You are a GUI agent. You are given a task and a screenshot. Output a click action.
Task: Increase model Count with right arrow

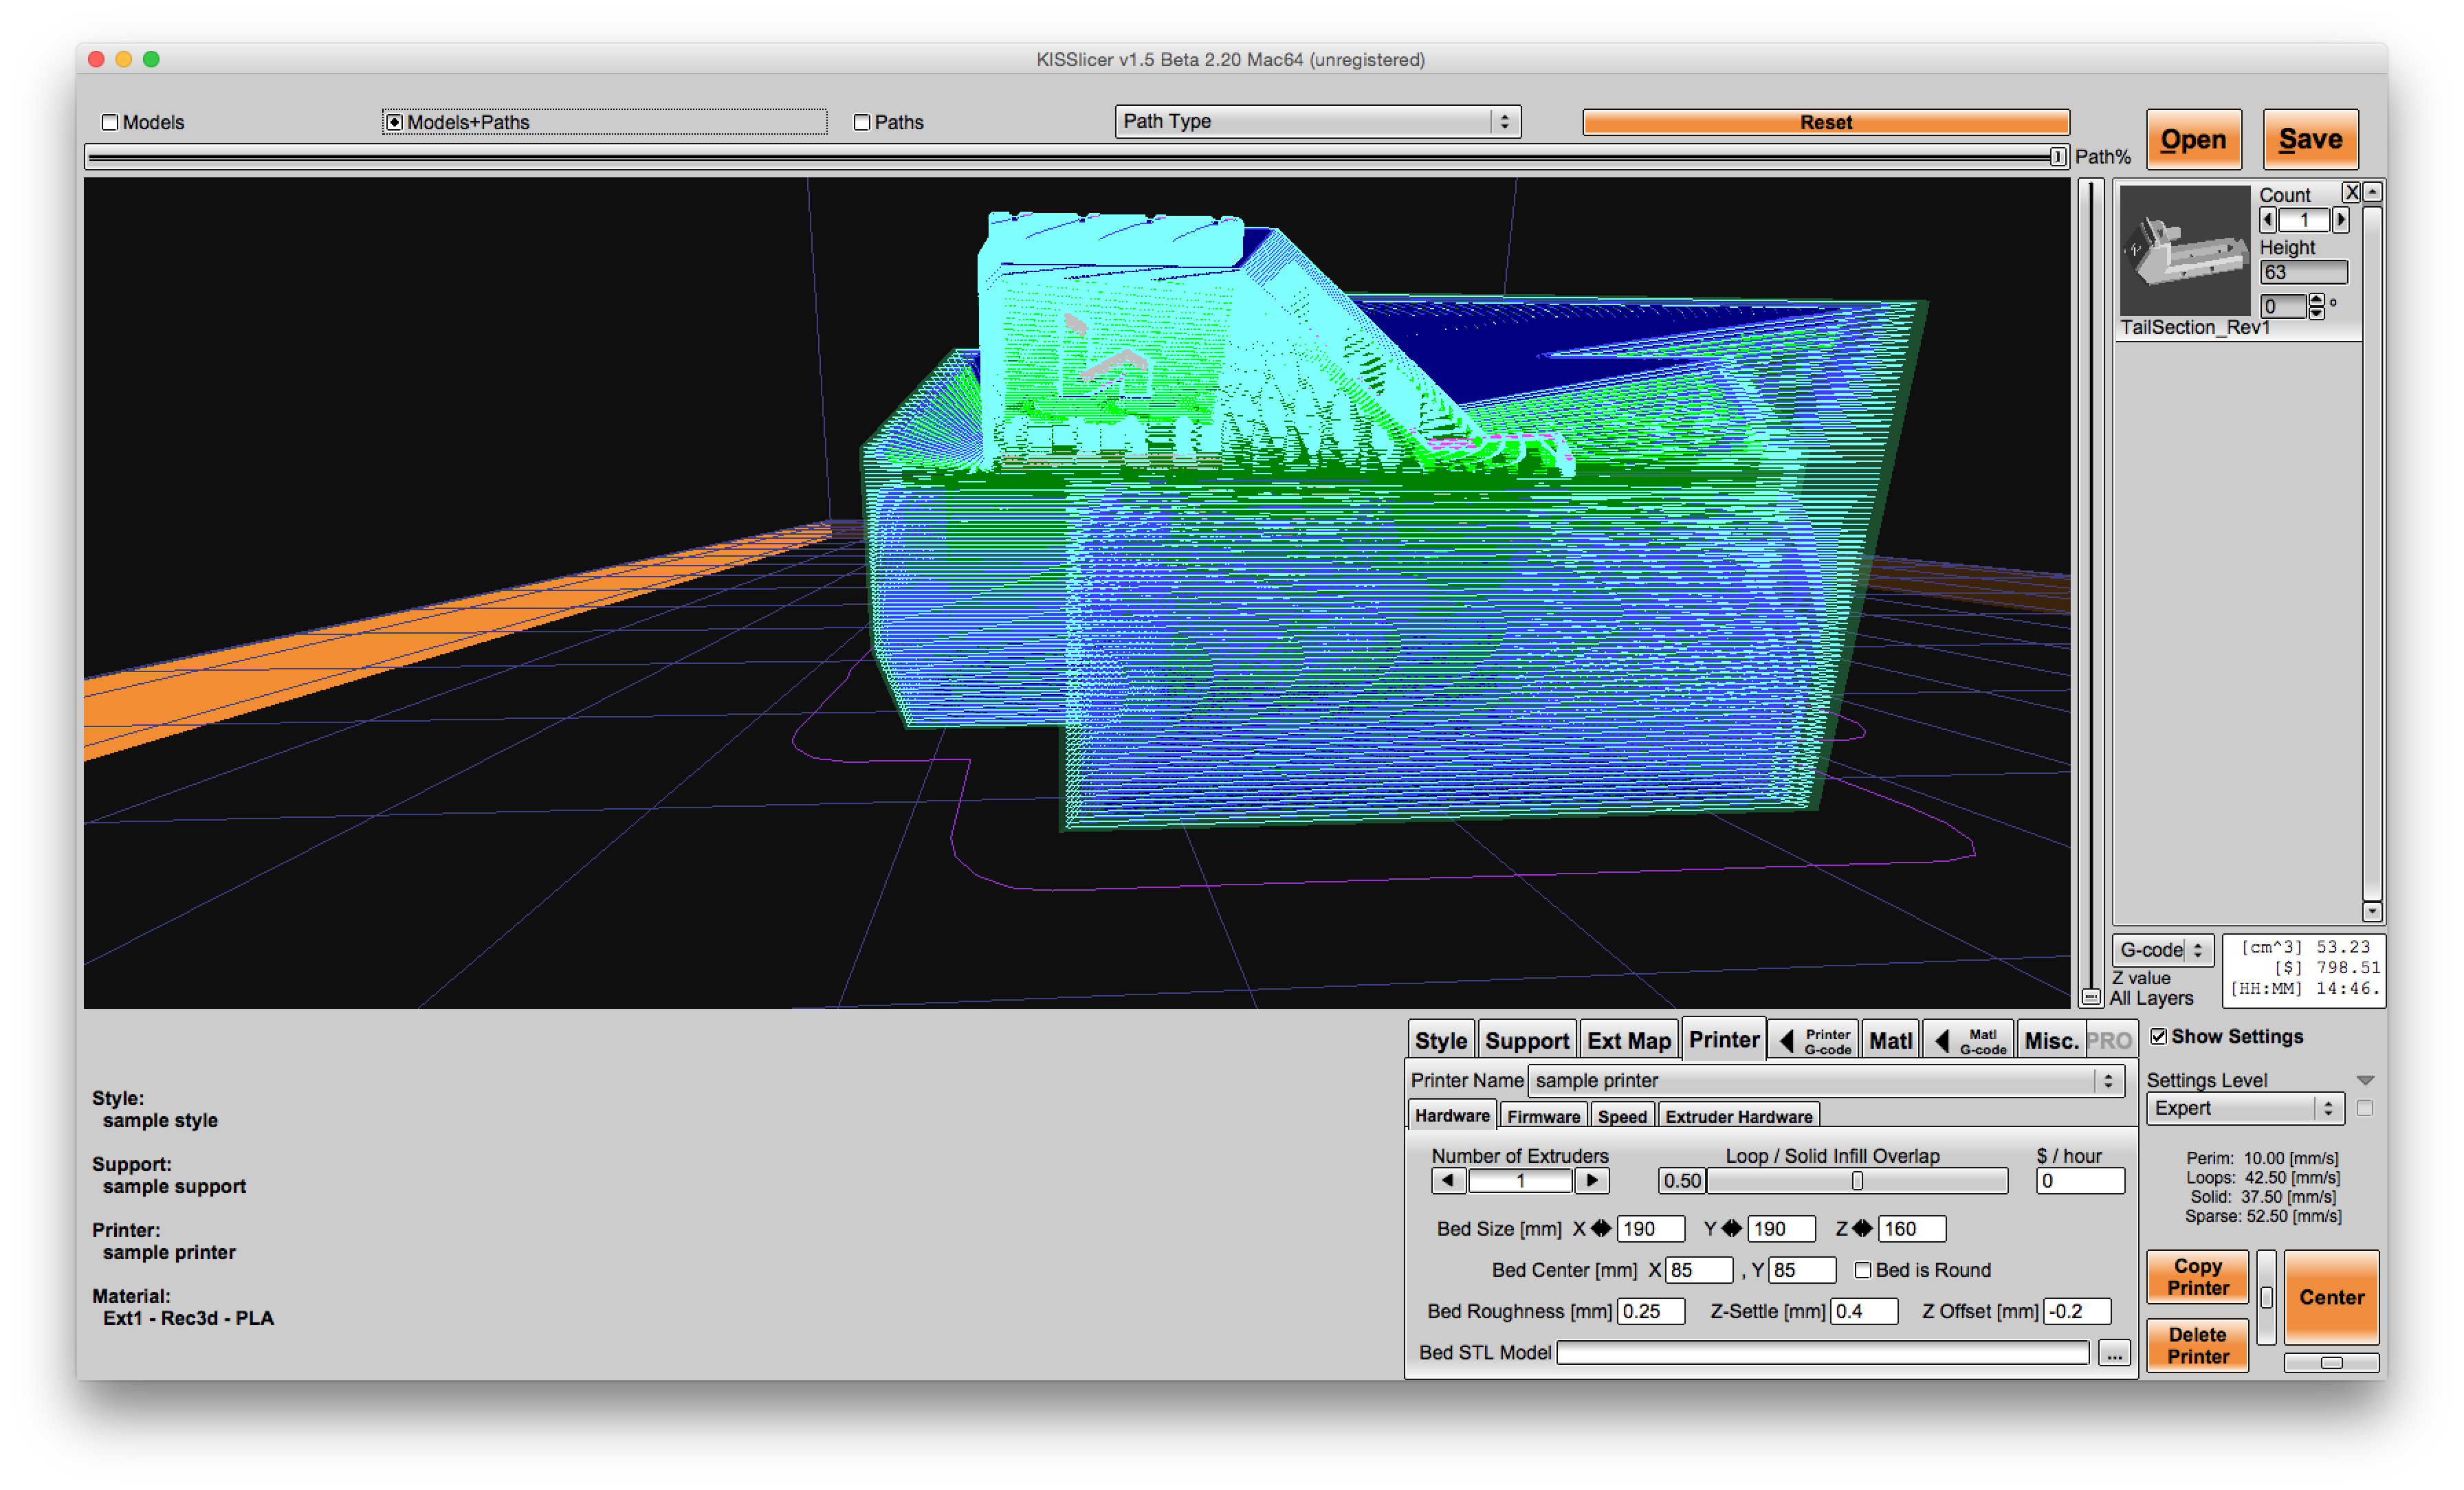(2341, 220)
